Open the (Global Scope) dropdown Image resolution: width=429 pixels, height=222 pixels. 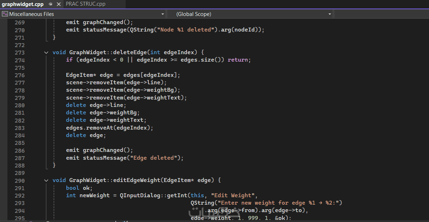(330, 14)
